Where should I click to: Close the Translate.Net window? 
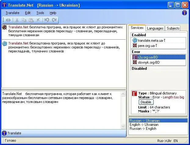(x=185, y=5)
